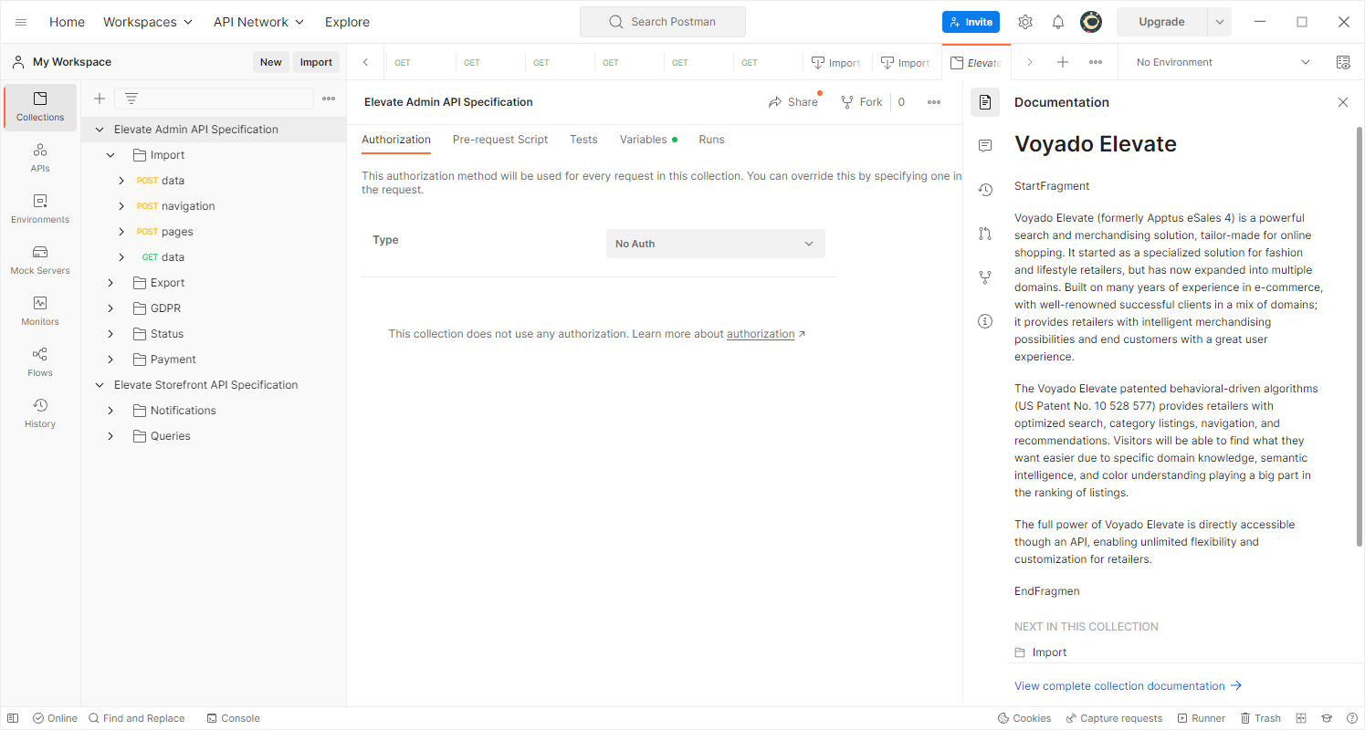Switch to the Runs tab

coord(711,140)
